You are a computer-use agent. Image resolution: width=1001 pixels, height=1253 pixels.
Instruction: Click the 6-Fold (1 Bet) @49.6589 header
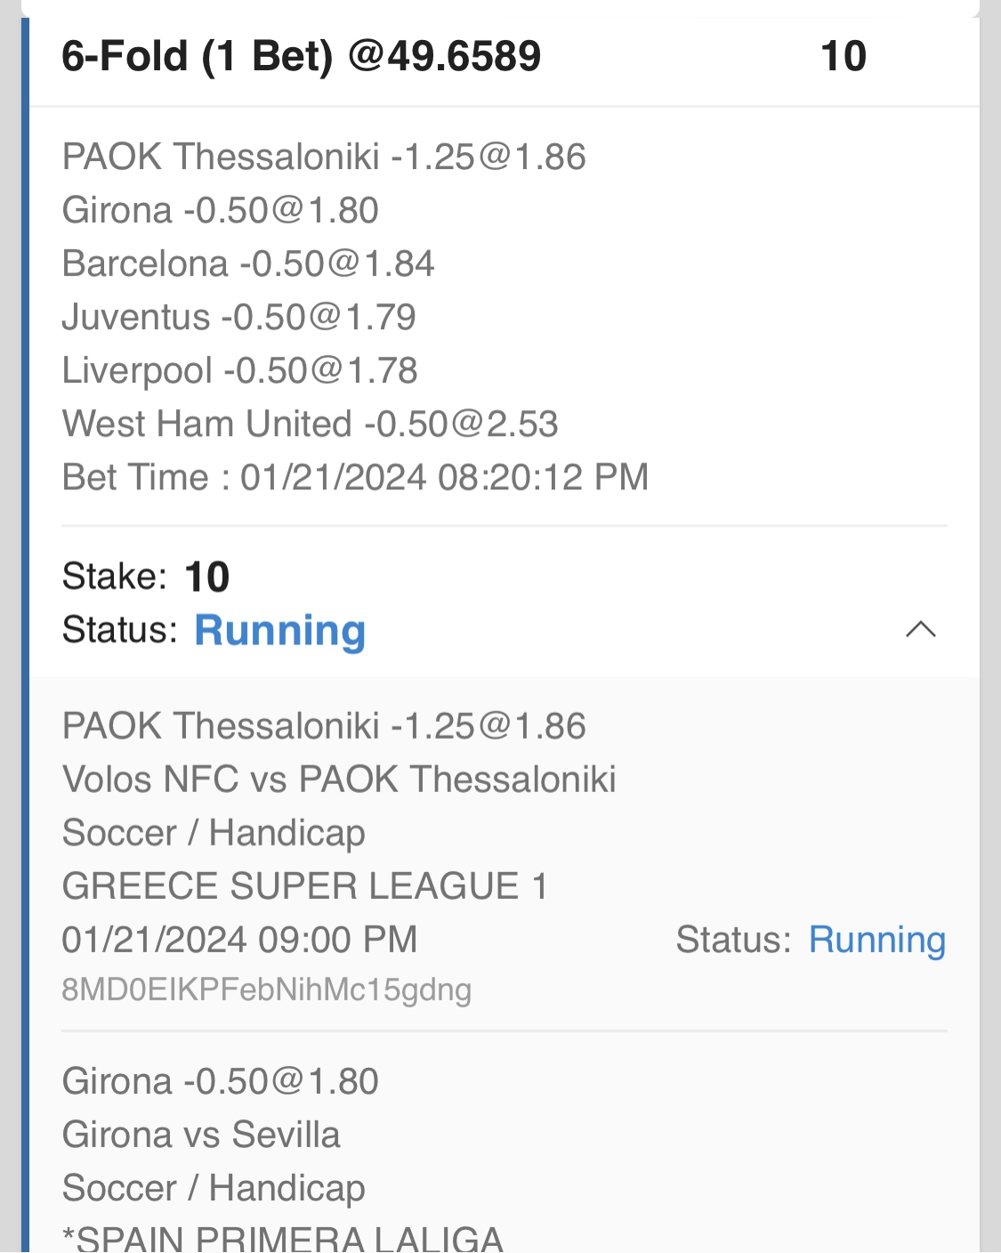(x=301, y=56)
